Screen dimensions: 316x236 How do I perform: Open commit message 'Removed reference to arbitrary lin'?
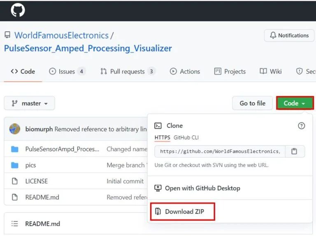(x=100, y=129)
